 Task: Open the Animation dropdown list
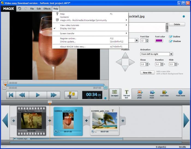[171, 54]
